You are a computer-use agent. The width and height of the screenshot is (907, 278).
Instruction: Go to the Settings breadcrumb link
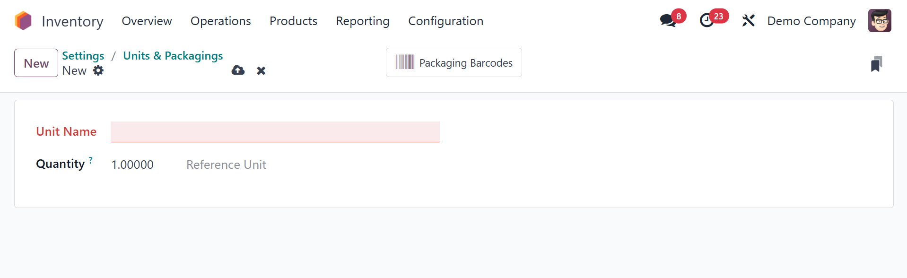tap(83, 56)
